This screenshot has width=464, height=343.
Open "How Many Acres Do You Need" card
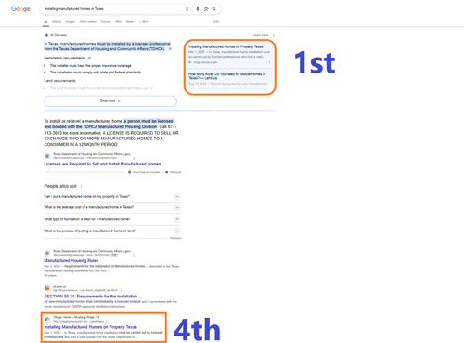pos(227,76)
